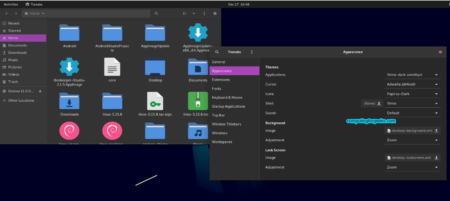
Task: Open the Tweaks app menu in top bar
Action: tap(34, 5)
